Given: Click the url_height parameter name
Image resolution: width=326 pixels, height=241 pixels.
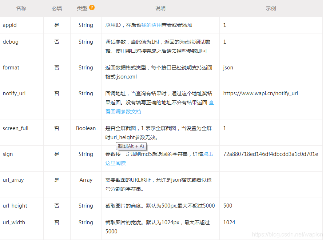Looking at the screenshot, I should pyautogui.click(x=15, y=206).
